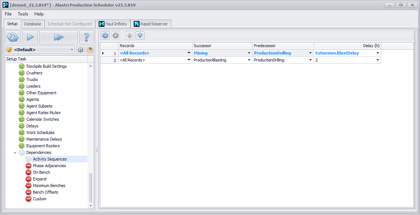Click green check beside Delays
The height and width of the screenshot is (215, 420).
[21, 126]
